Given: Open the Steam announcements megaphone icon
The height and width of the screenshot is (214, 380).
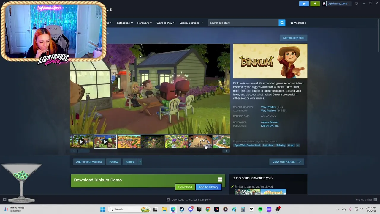Looking at the screenshot, I should pyautogui.click(x=304, y=4).
